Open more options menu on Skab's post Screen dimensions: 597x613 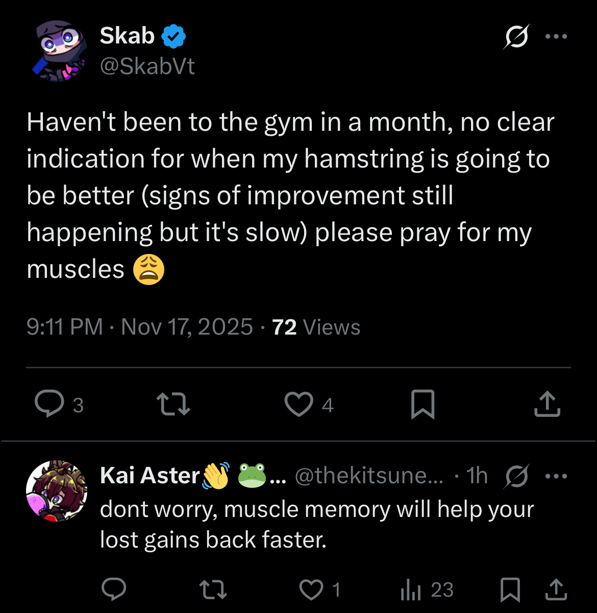click(x=556, y=37)
